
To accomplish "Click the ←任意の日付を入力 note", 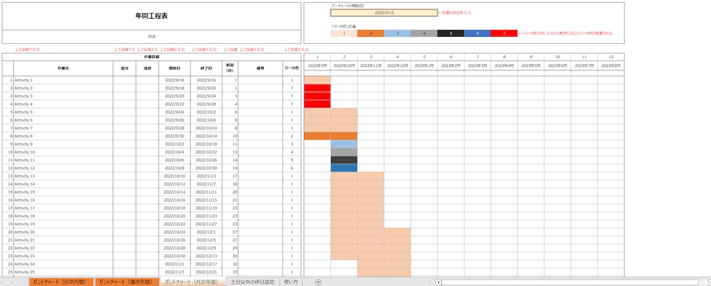I will click(455, 12).
